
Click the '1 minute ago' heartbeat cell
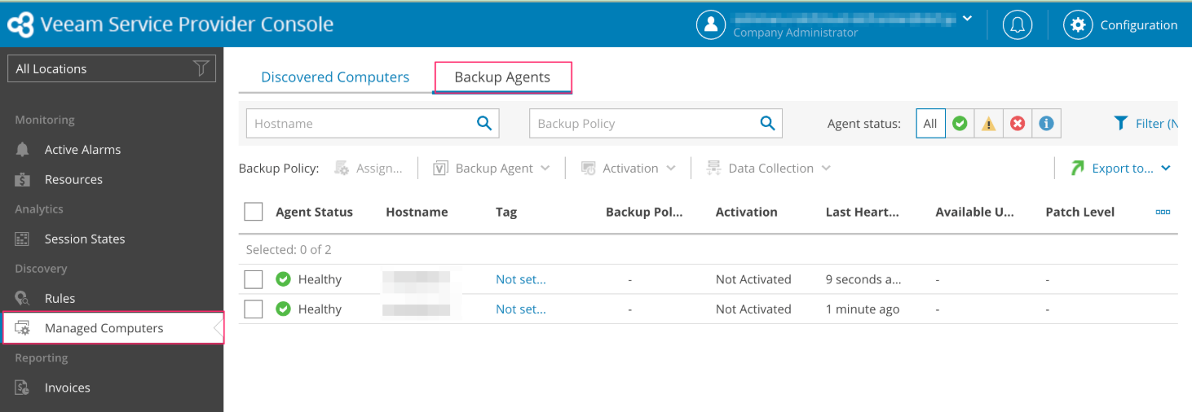click(863, 309)
